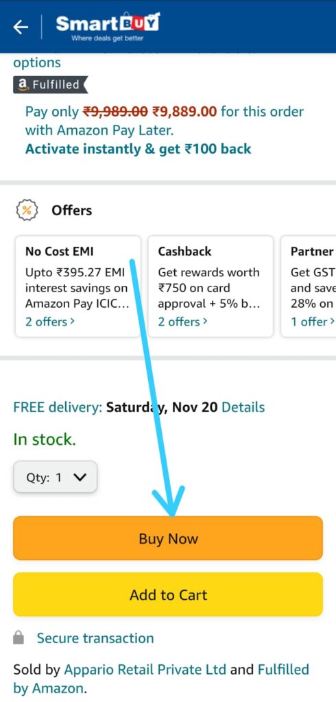Screen dimensions: 336x702
Task: Tap the options link at the top
Action: [x=37, y=62]
